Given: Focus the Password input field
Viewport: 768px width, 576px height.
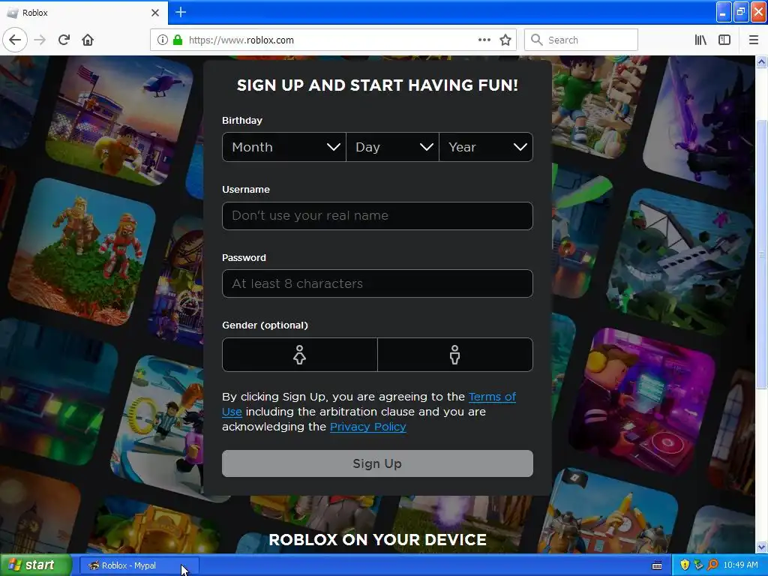Looking at the screenshot, I should 377,283.
